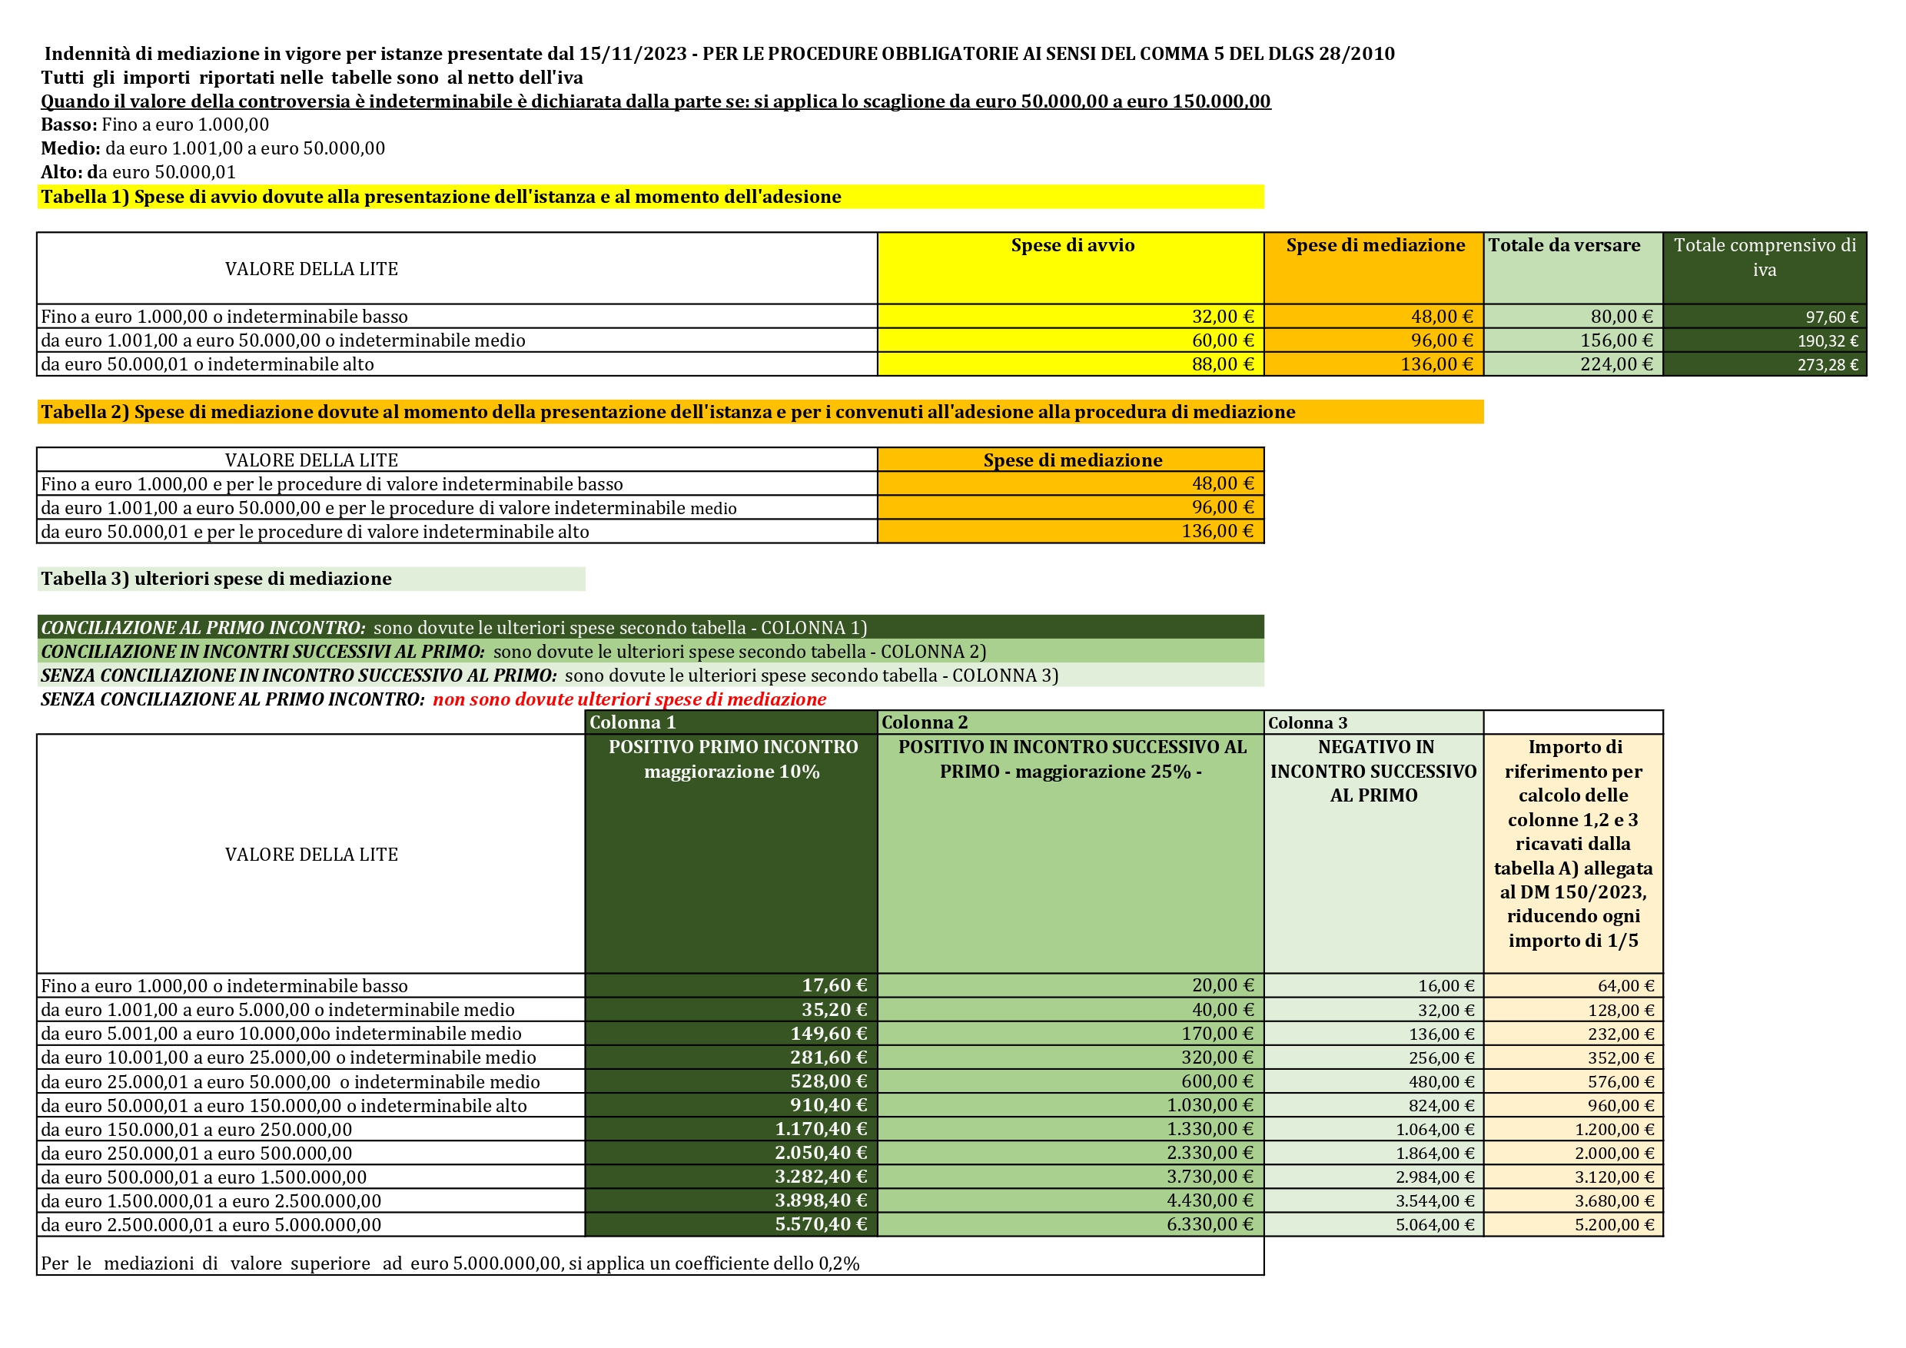Click row 'da euro 1.500.000,01 a euro 2.500.000,00'

click(311, 1201)
